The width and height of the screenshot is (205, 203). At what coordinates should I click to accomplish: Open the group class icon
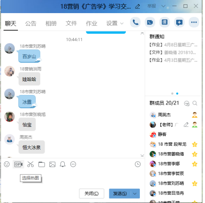[x=164, y=22]
